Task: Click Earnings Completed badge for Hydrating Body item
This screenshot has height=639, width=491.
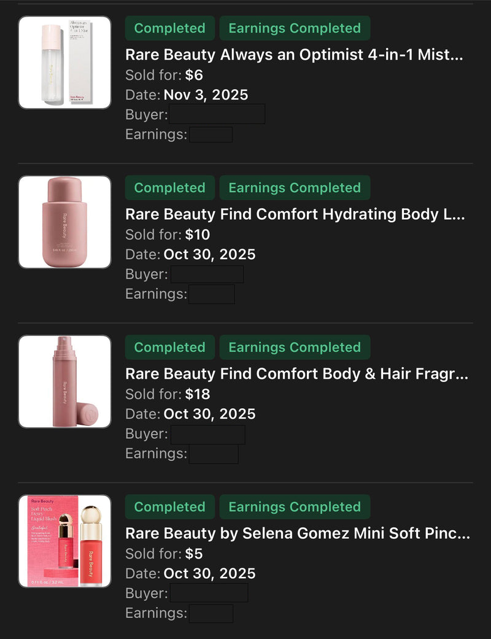Action: point(295,188)
